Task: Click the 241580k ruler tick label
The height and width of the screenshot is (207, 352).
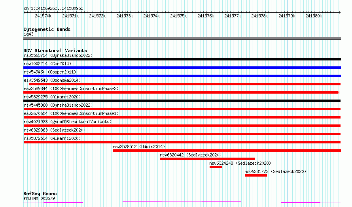Action: [x=314, y=16]
